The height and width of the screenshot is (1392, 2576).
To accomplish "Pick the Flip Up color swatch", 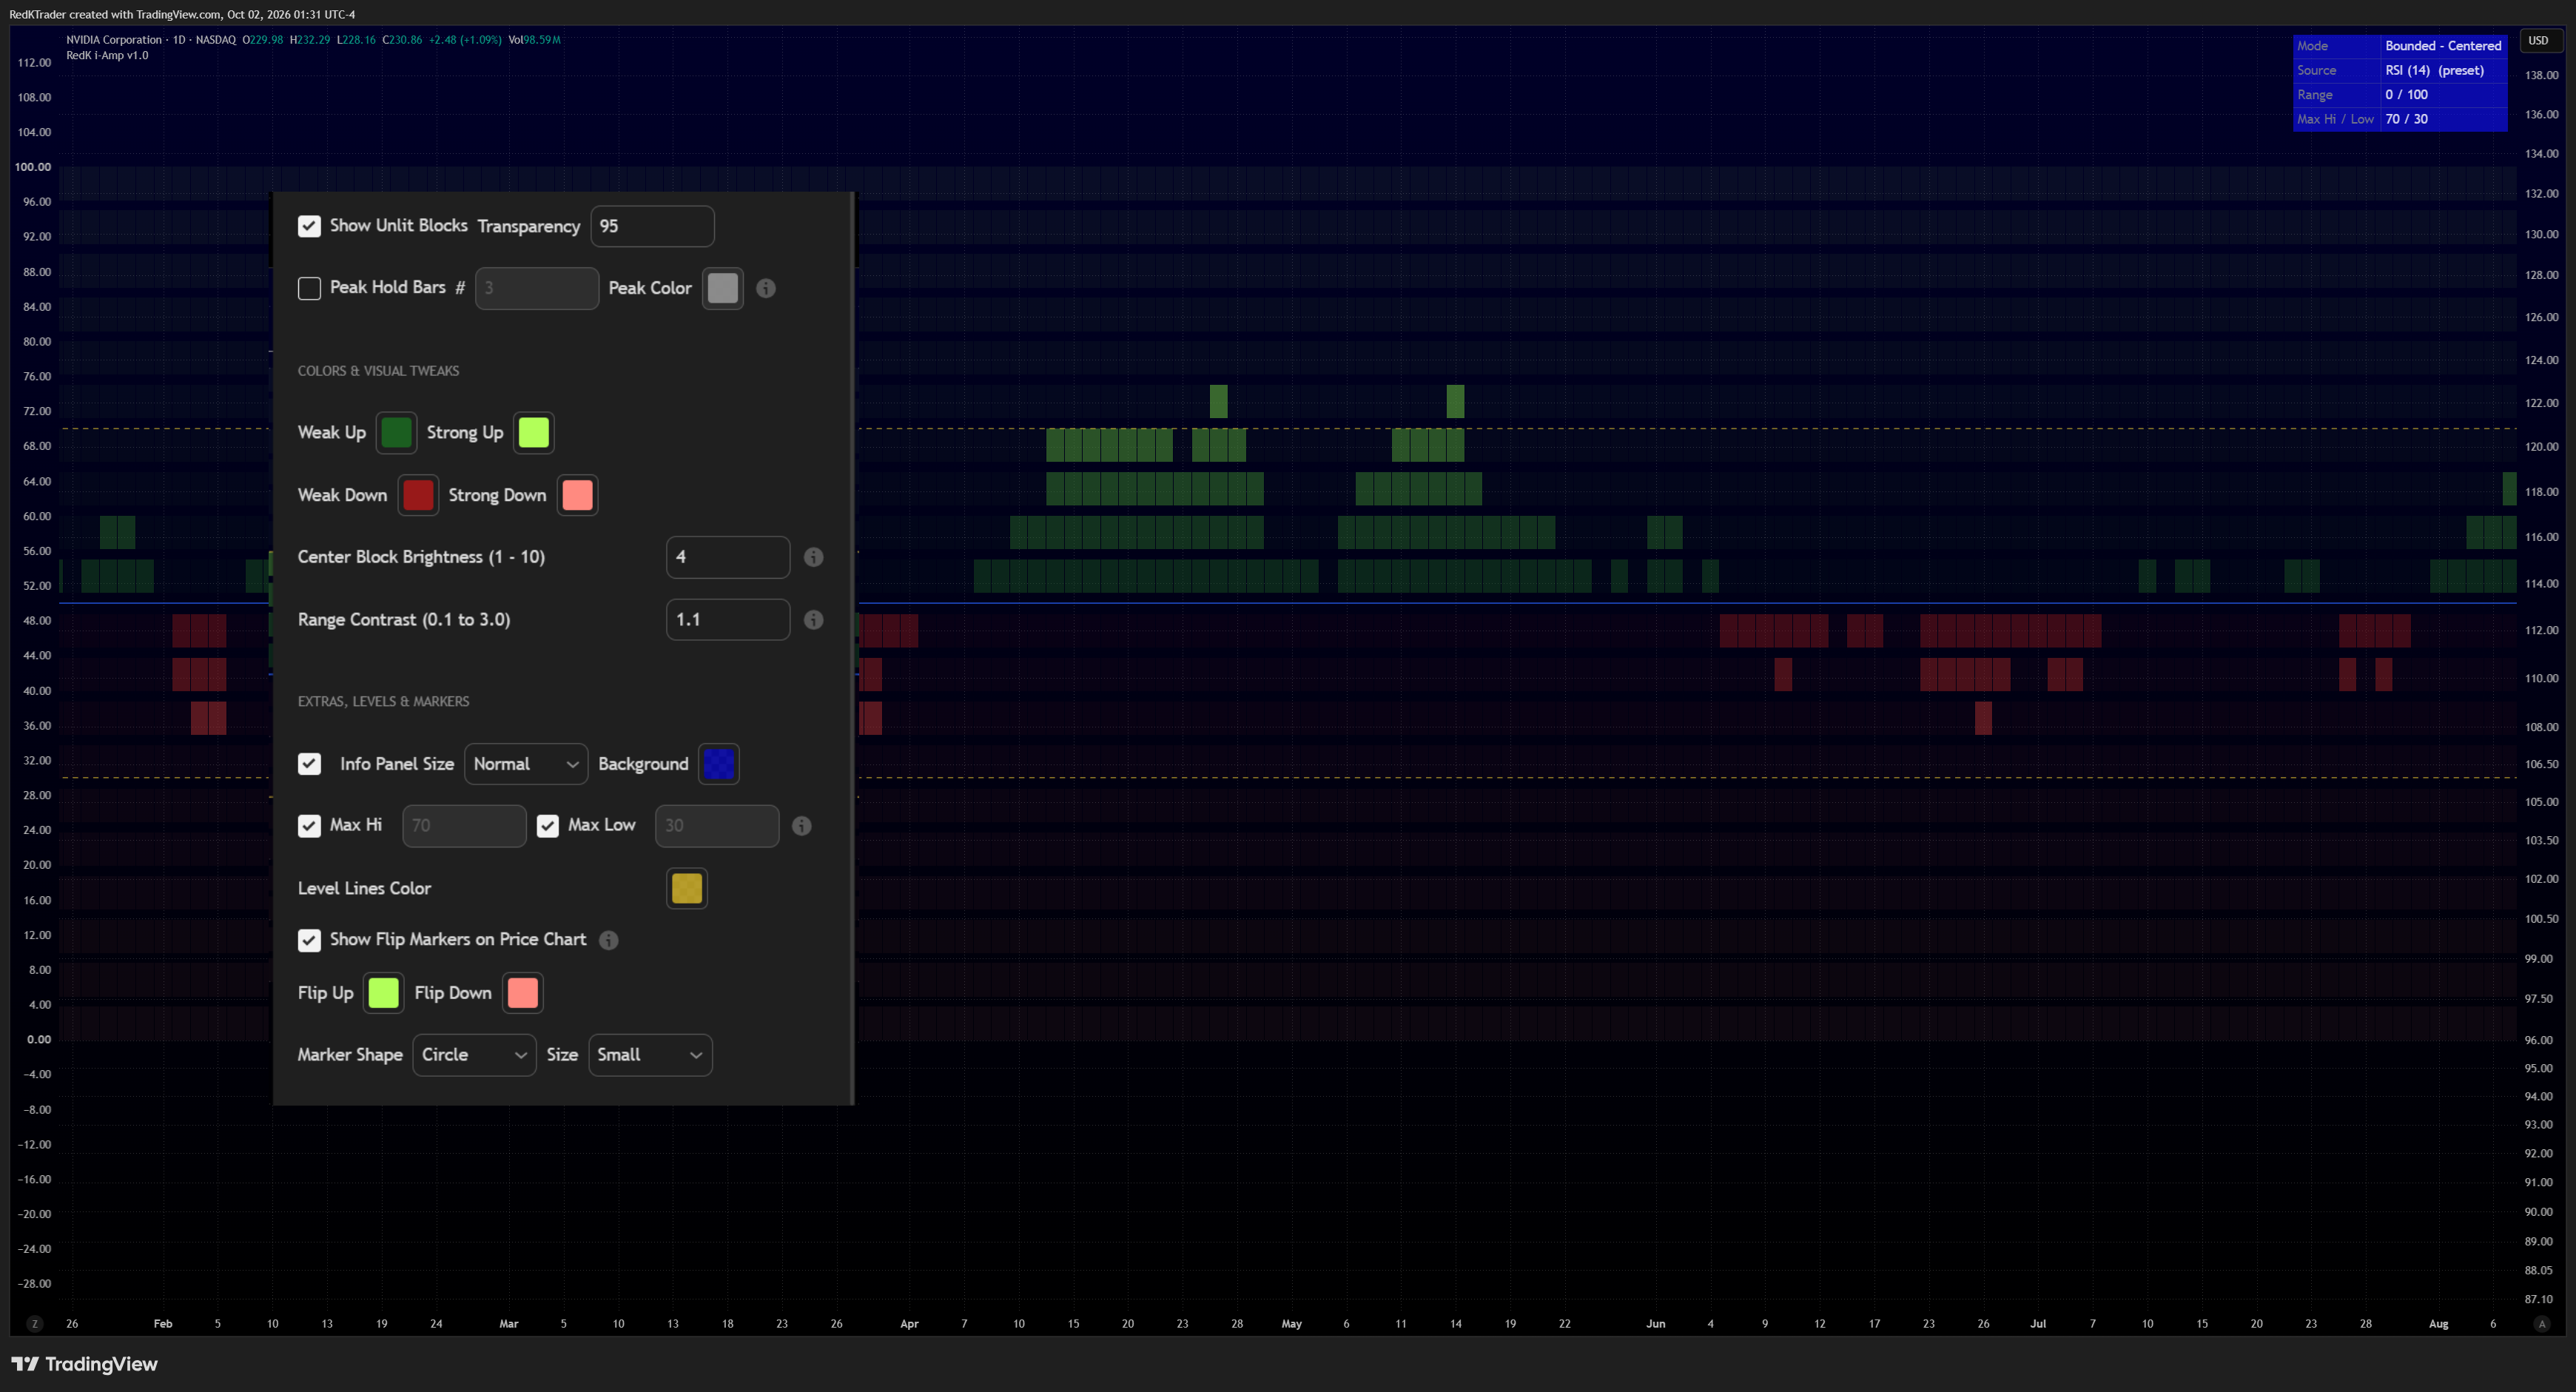I will click(383, 993).
